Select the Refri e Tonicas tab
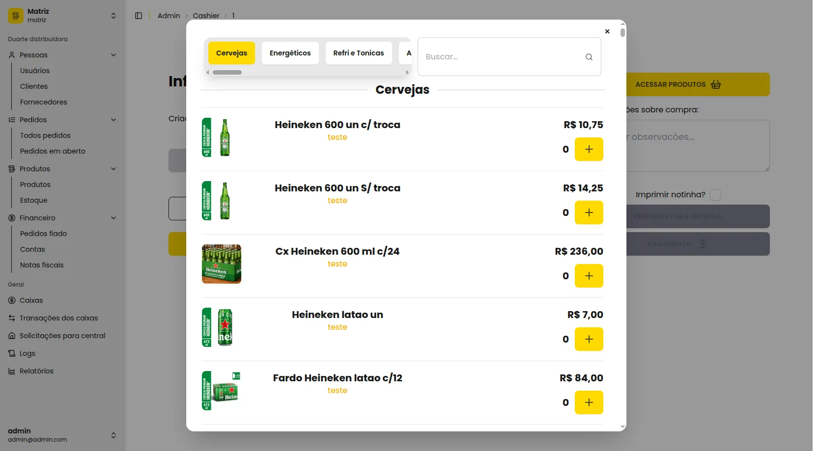Image resolution: width=820 pixels, height=451 pixels. point(359,53)
